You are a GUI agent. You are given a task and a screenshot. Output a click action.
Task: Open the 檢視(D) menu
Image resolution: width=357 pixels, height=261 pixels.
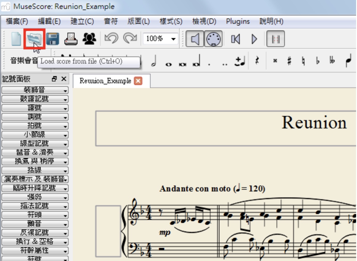point(204,21)
